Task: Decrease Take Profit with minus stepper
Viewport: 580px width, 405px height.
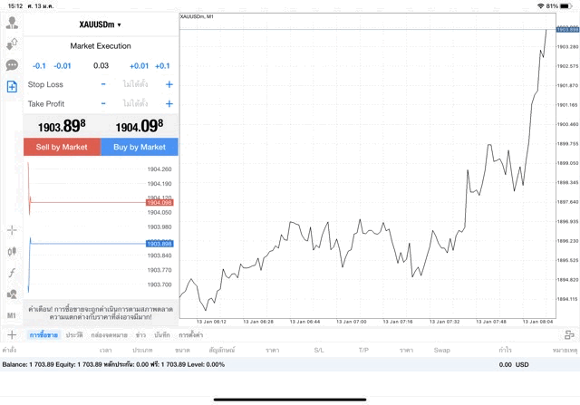Action: tap(103, 104)
